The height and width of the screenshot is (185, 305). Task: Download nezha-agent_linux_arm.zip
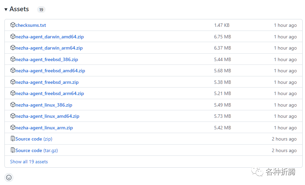click(44, 128)
